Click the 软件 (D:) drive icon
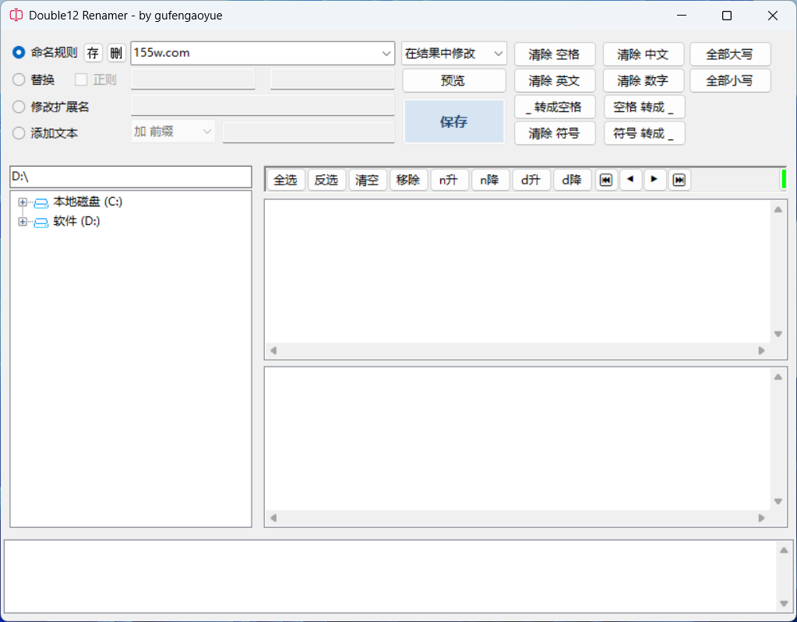 tap(41, 222)
